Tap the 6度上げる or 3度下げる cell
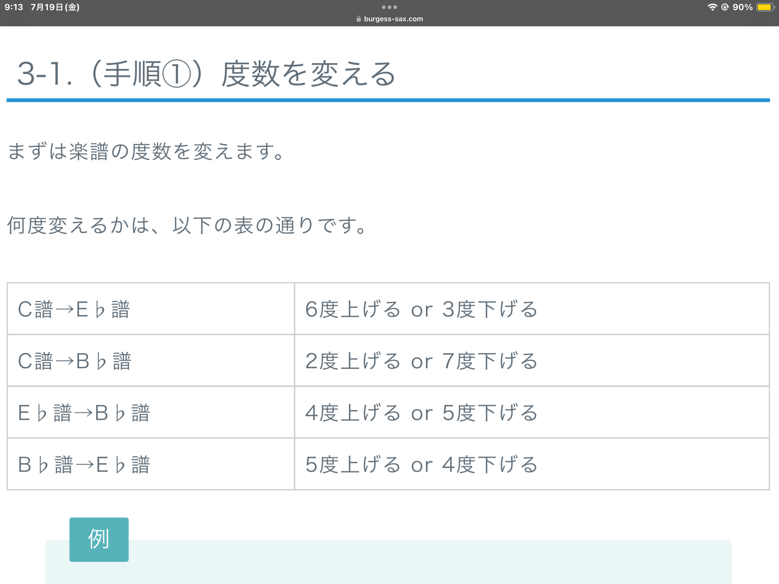 click(421, 309)
